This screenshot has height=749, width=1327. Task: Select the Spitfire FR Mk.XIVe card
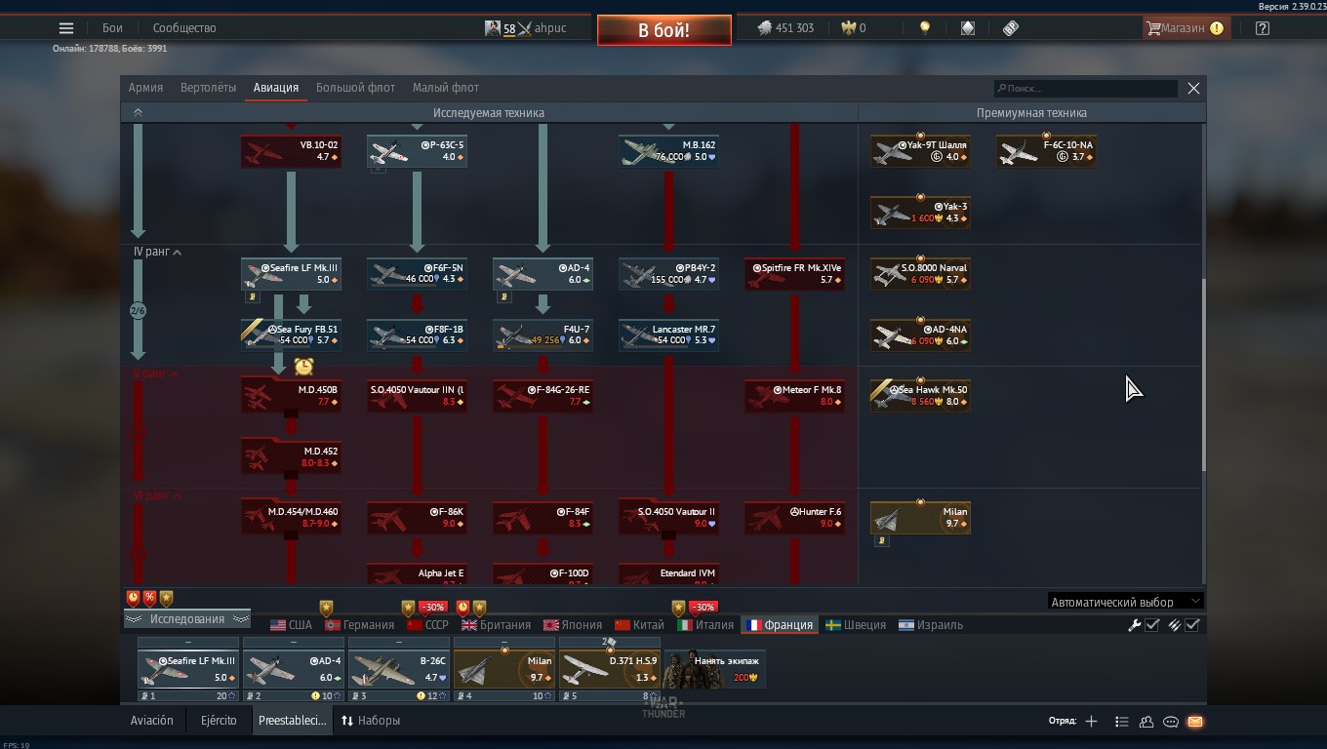(794, 274)
